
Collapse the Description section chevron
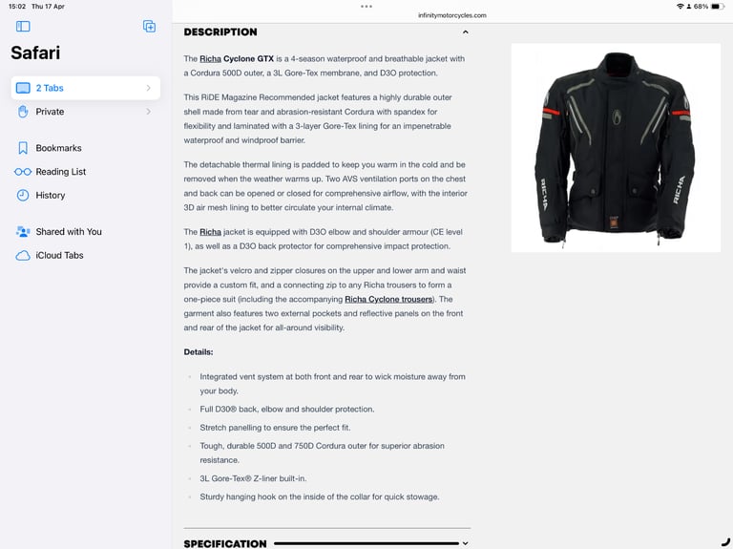tap(465, 32)
